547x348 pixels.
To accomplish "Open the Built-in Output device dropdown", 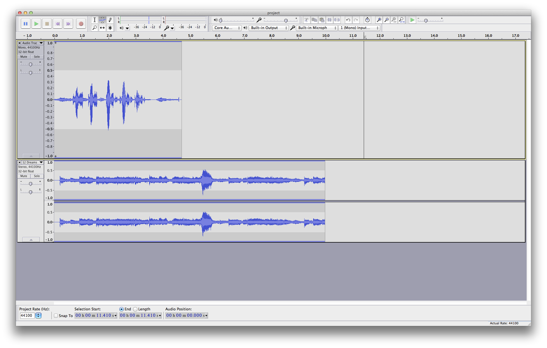I will coord(269,28).
